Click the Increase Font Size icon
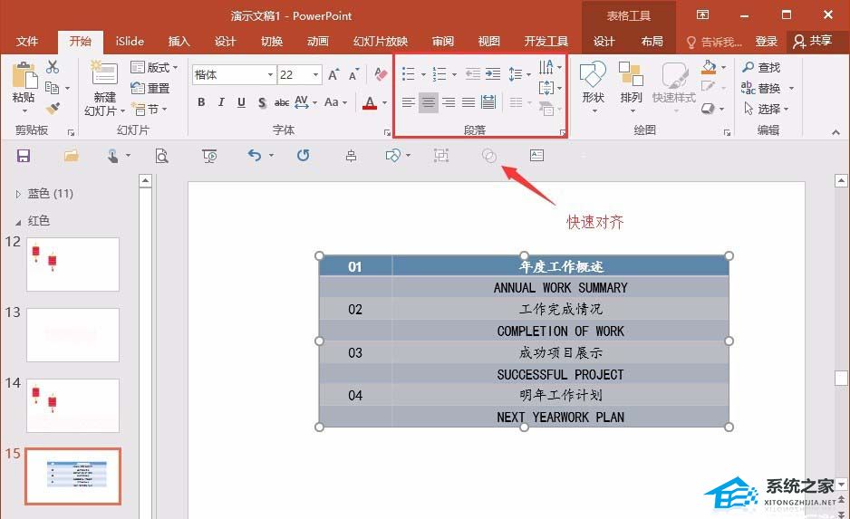 (x=333, y=75)
